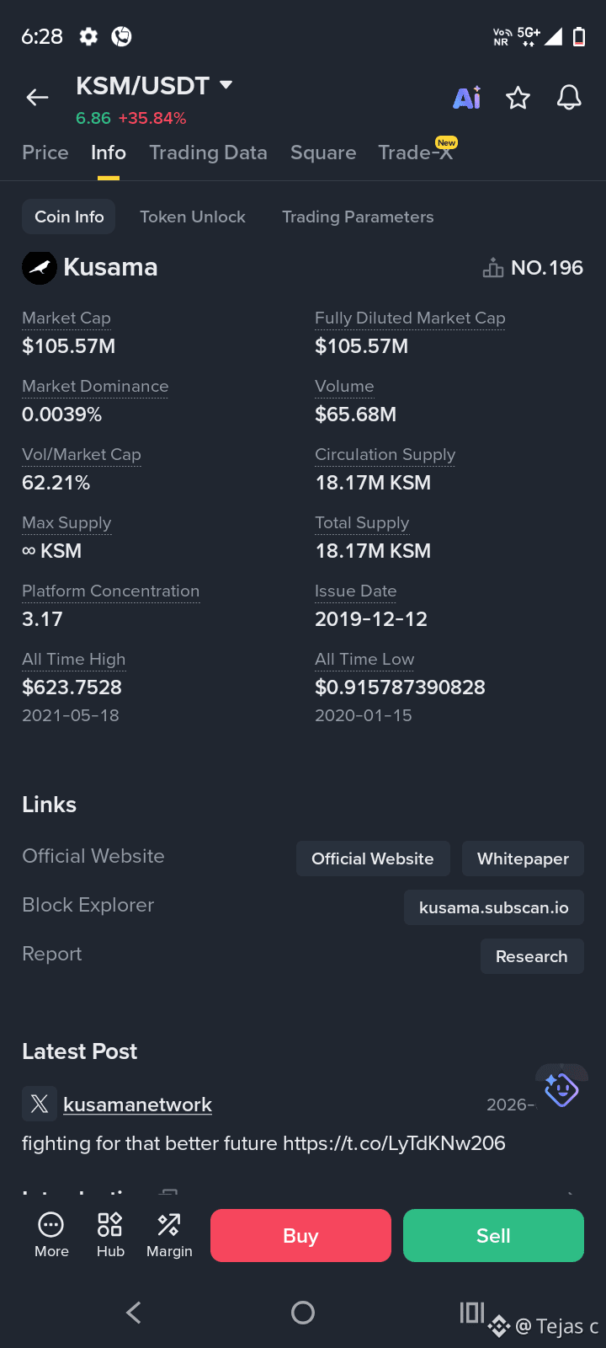Select the Trading Parameters sub-tab
Screen dimensions: 606x1348
[358, 217]
